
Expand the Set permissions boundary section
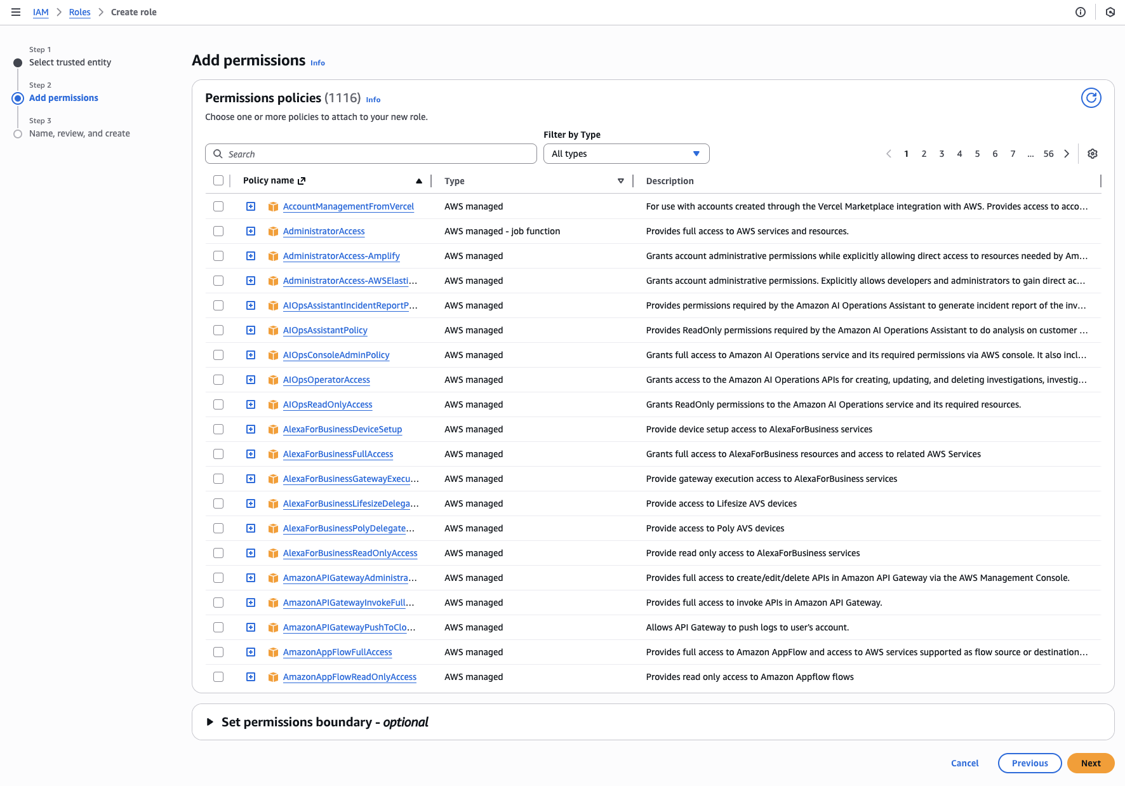210,722
